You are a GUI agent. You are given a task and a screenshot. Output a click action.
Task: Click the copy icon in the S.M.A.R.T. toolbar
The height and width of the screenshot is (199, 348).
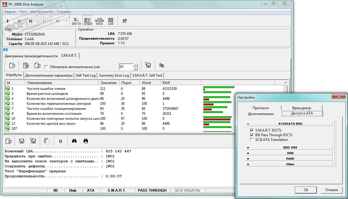click(x=162, y=65)
